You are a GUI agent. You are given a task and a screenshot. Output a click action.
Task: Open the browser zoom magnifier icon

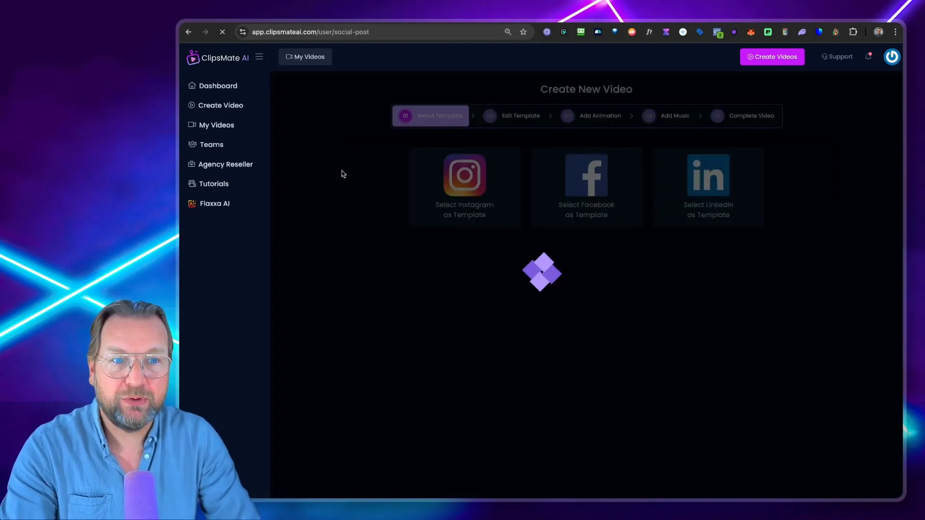[508, 32]
